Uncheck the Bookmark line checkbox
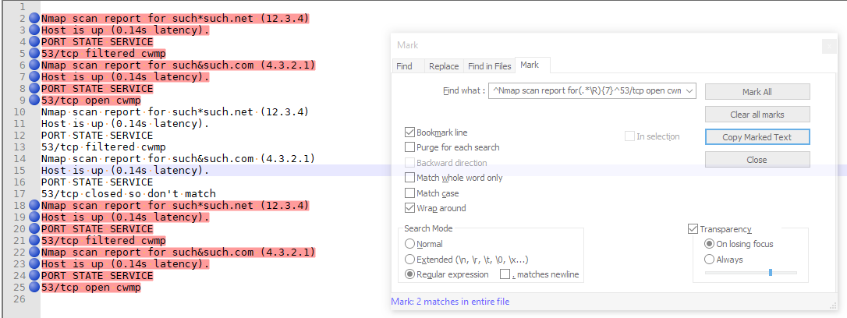 pos(409,132)
